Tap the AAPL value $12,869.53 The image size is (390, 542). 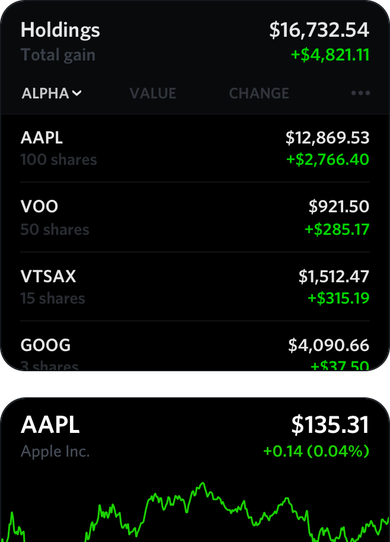(x=328, y=138)
